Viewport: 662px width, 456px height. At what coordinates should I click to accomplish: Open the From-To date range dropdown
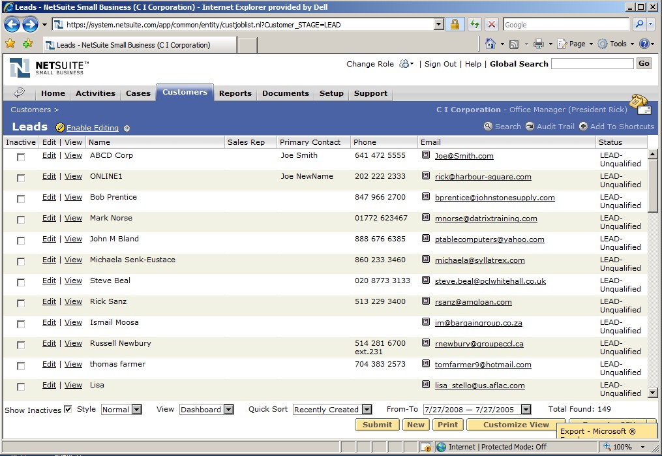coord(477,410)
